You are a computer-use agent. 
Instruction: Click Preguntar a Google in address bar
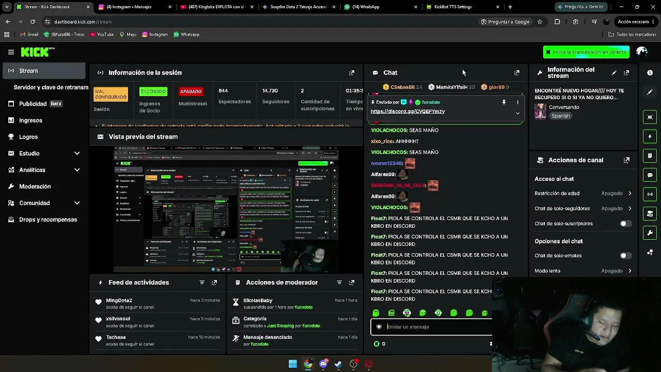point(505,22)
